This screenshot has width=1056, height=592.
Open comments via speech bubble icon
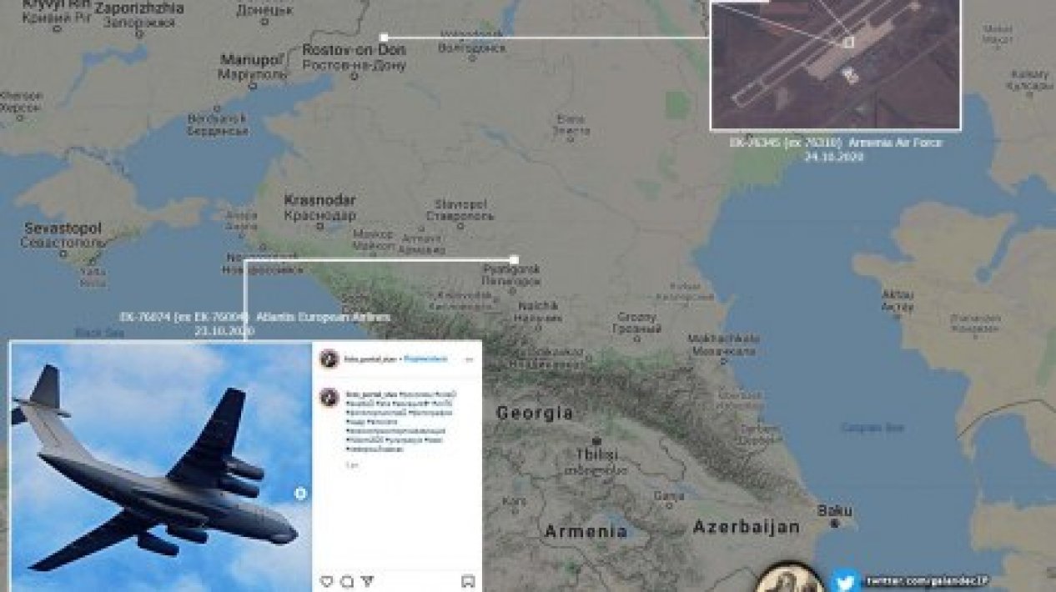tap(347, 581)
